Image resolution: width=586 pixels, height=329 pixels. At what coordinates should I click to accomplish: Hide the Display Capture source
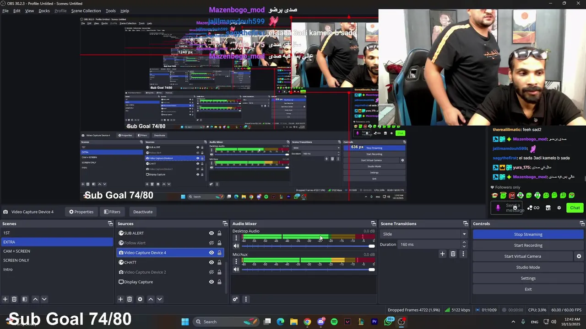coord(212,282)
